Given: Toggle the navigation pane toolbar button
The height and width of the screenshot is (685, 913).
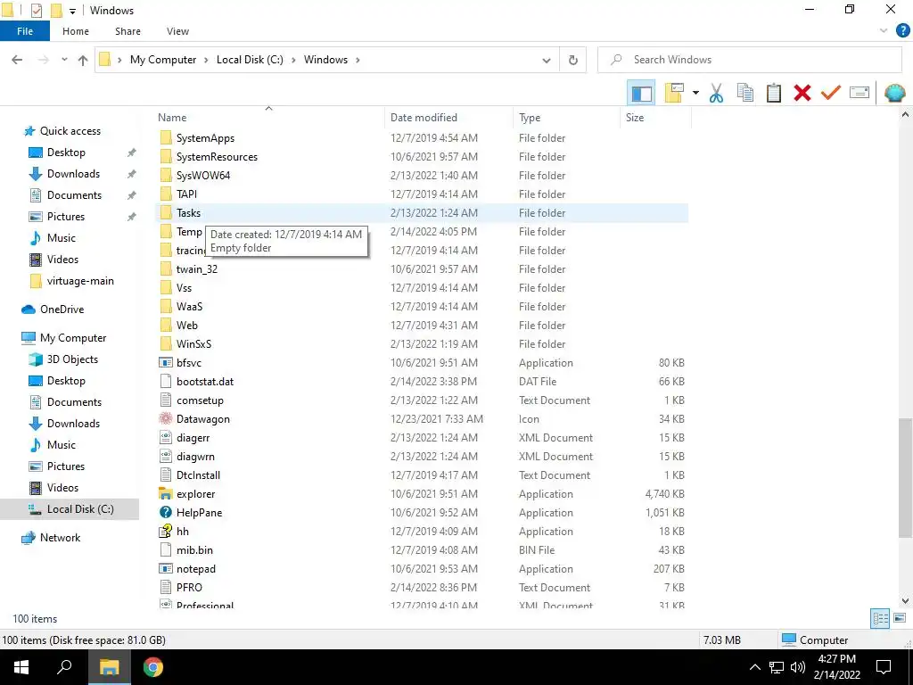Looking at the screenshot, I should (641, 93).
